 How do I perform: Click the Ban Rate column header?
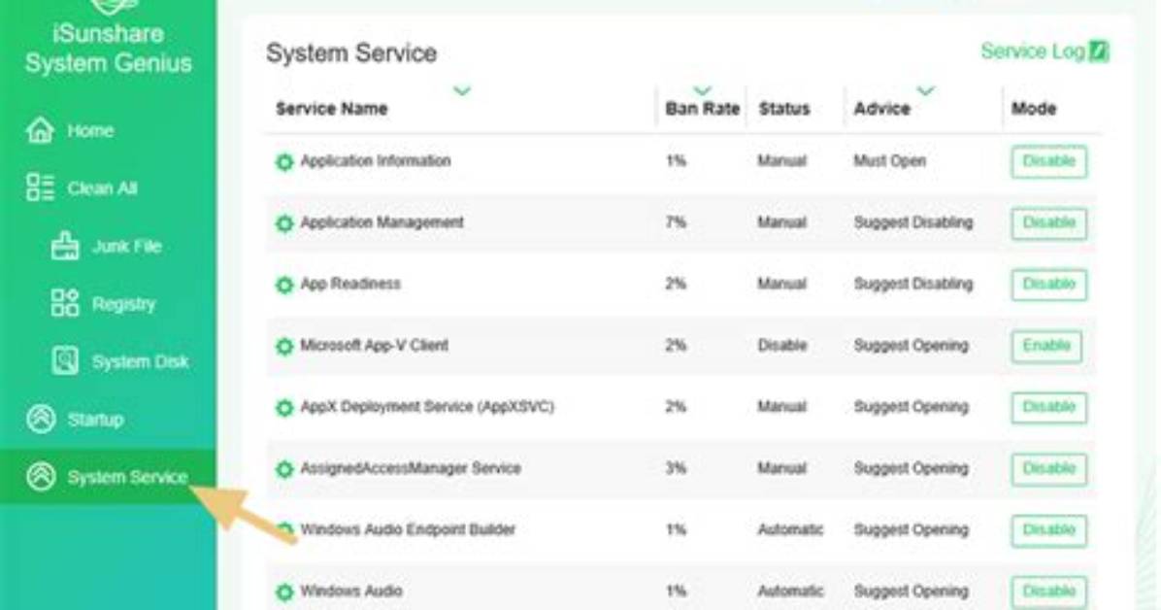pos(702,109)
